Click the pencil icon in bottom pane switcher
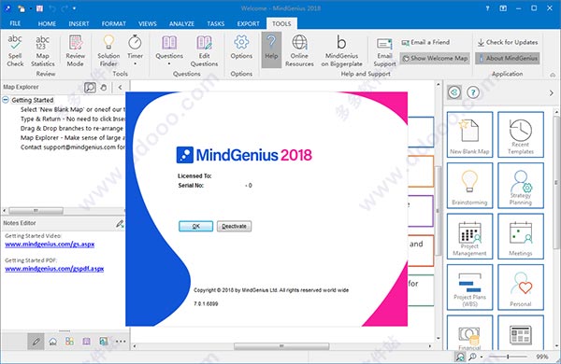Screen dimensions: 561x364 [x=36, y=342]
